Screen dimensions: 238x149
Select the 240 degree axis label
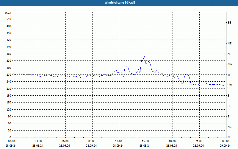(x=9, y=82)
